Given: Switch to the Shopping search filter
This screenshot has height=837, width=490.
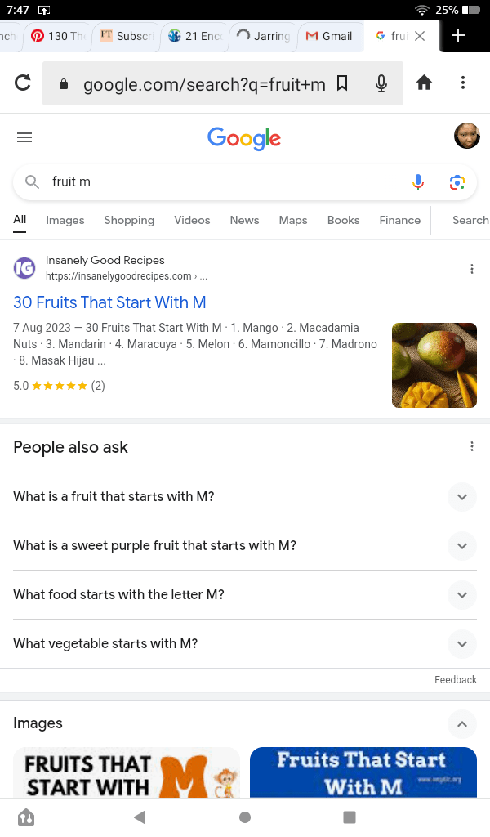Looking at the screenshot, I should tap(129, 220).
